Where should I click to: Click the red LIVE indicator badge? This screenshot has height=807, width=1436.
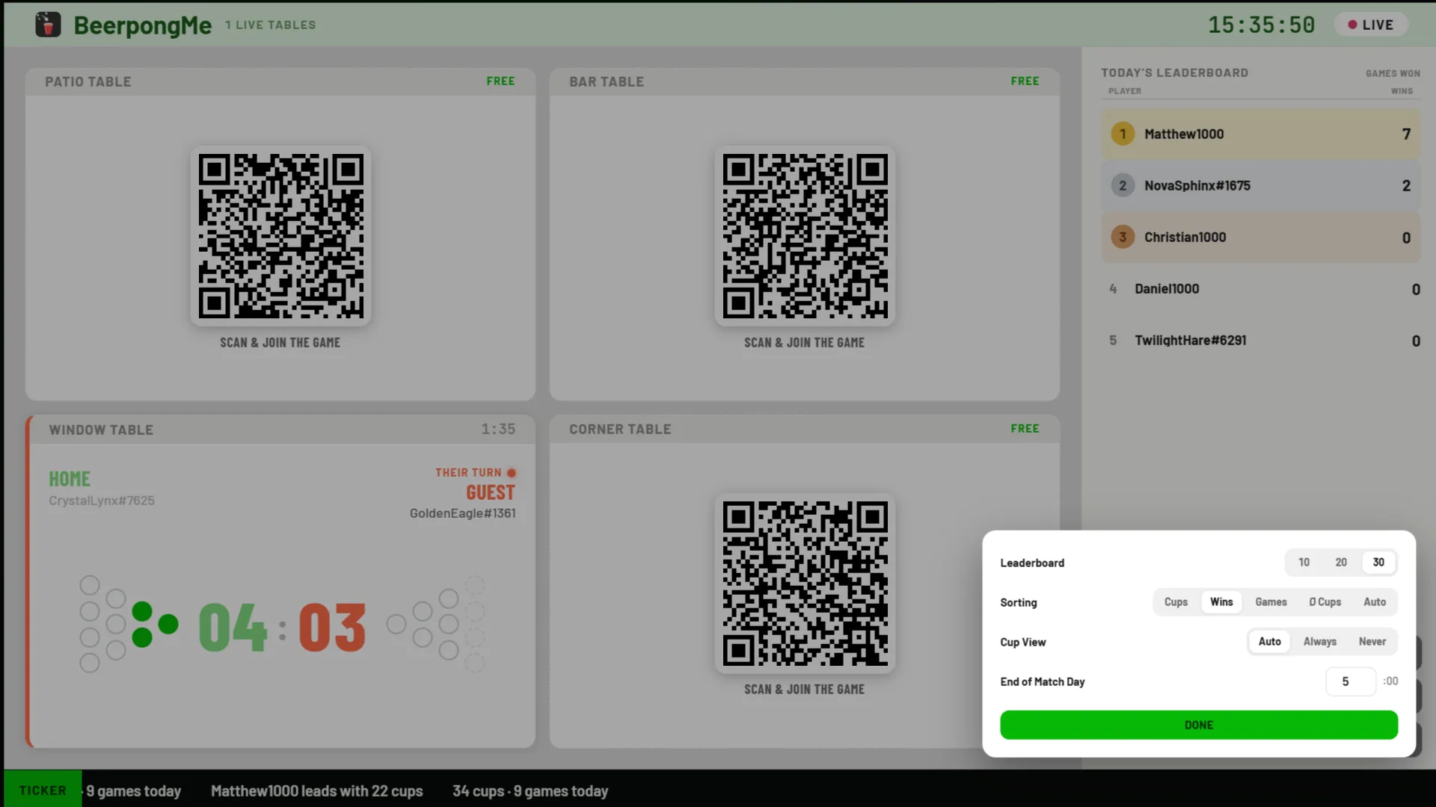tap(1370, 25)
